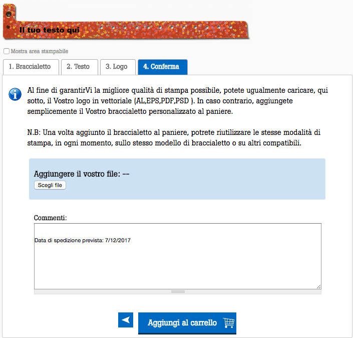Grab the textarea corner resize handle
This screenshot has height=338, width=353.
click(x=318, y=286)
